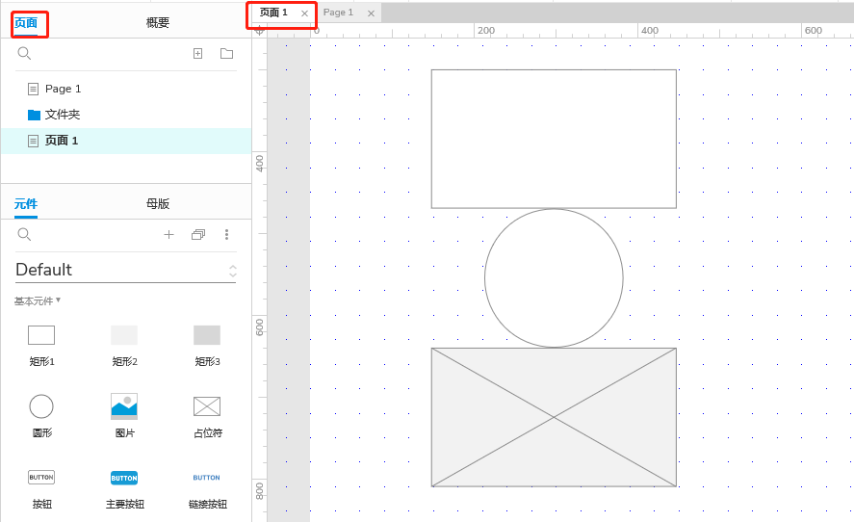Select the circle shape on canvas
This screenshot has height=522, width=854.
pyautogui.click(x=554, y=278)
